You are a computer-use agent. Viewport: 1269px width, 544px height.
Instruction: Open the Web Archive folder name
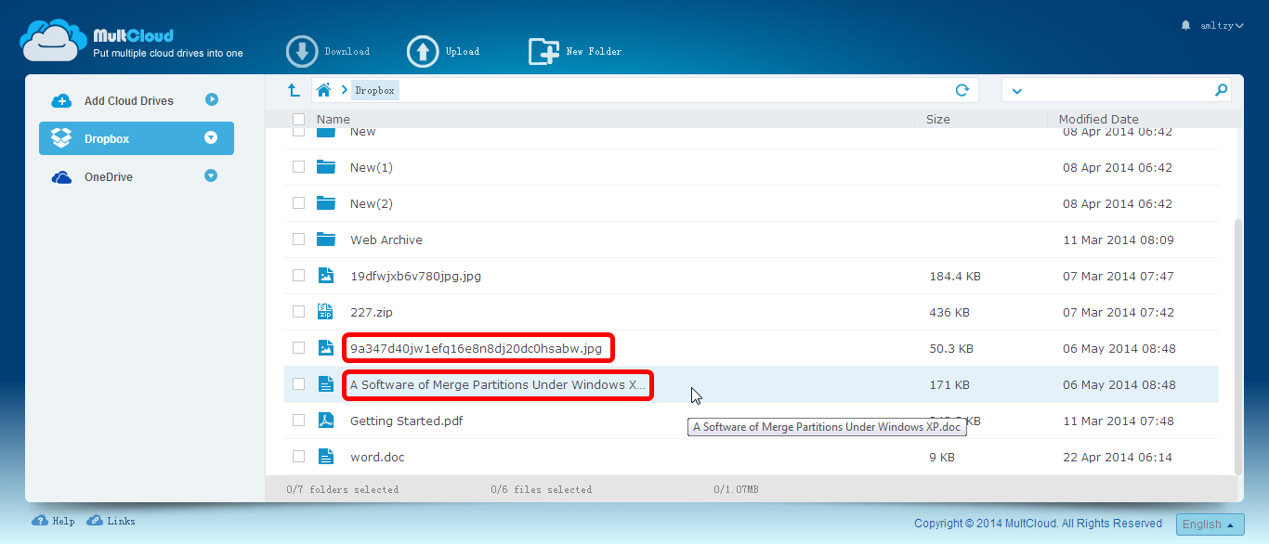(x=386, y=240)
